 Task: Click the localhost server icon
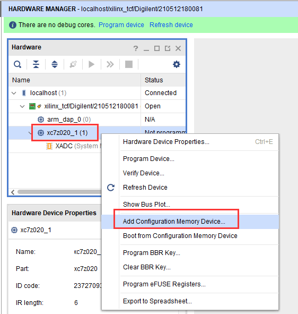click(24, 93)
